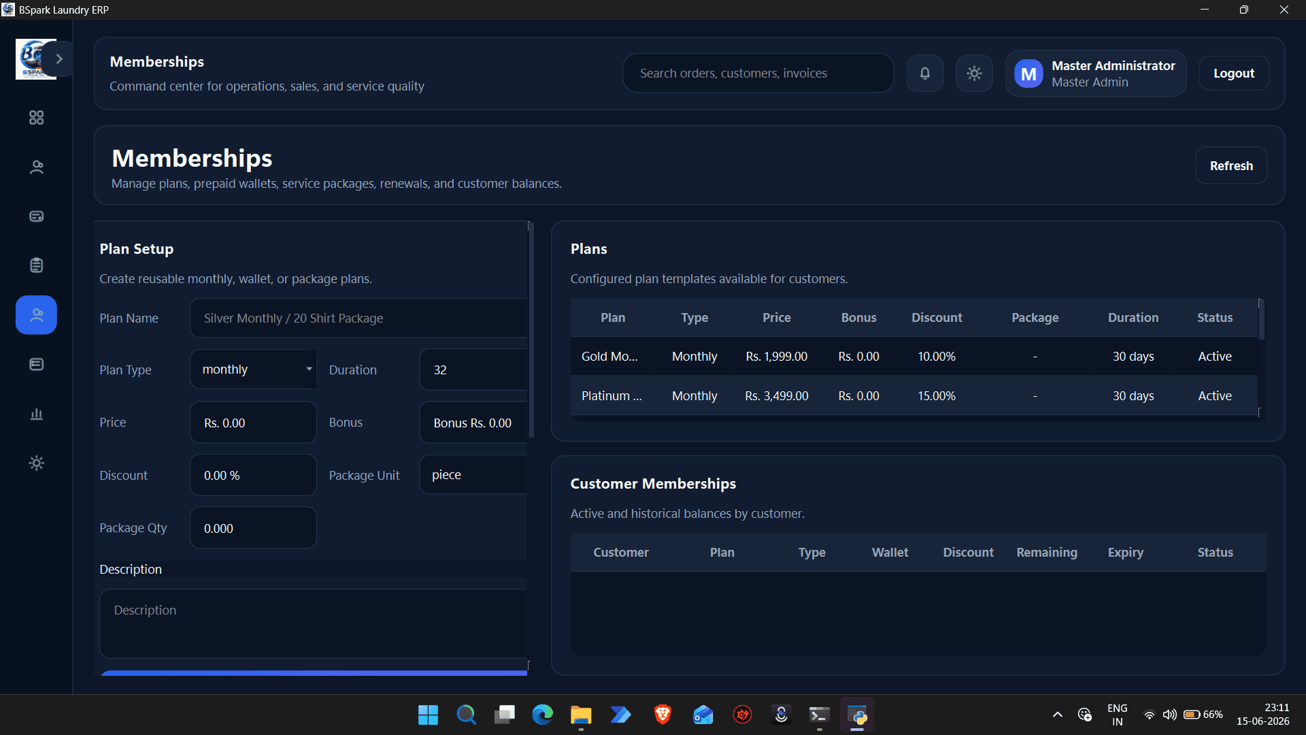Click Wallet column header in Customer Memberships

(x=890, y=552)
